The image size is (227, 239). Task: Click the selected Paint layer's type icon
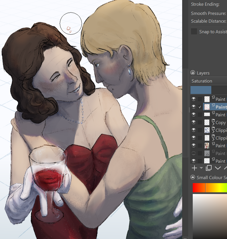(213, 105)
